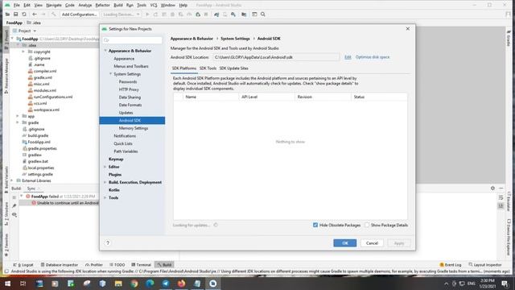Select build.gradle in Project tree
This screenshot has width=515, height=290.
(x=38, y=135)
